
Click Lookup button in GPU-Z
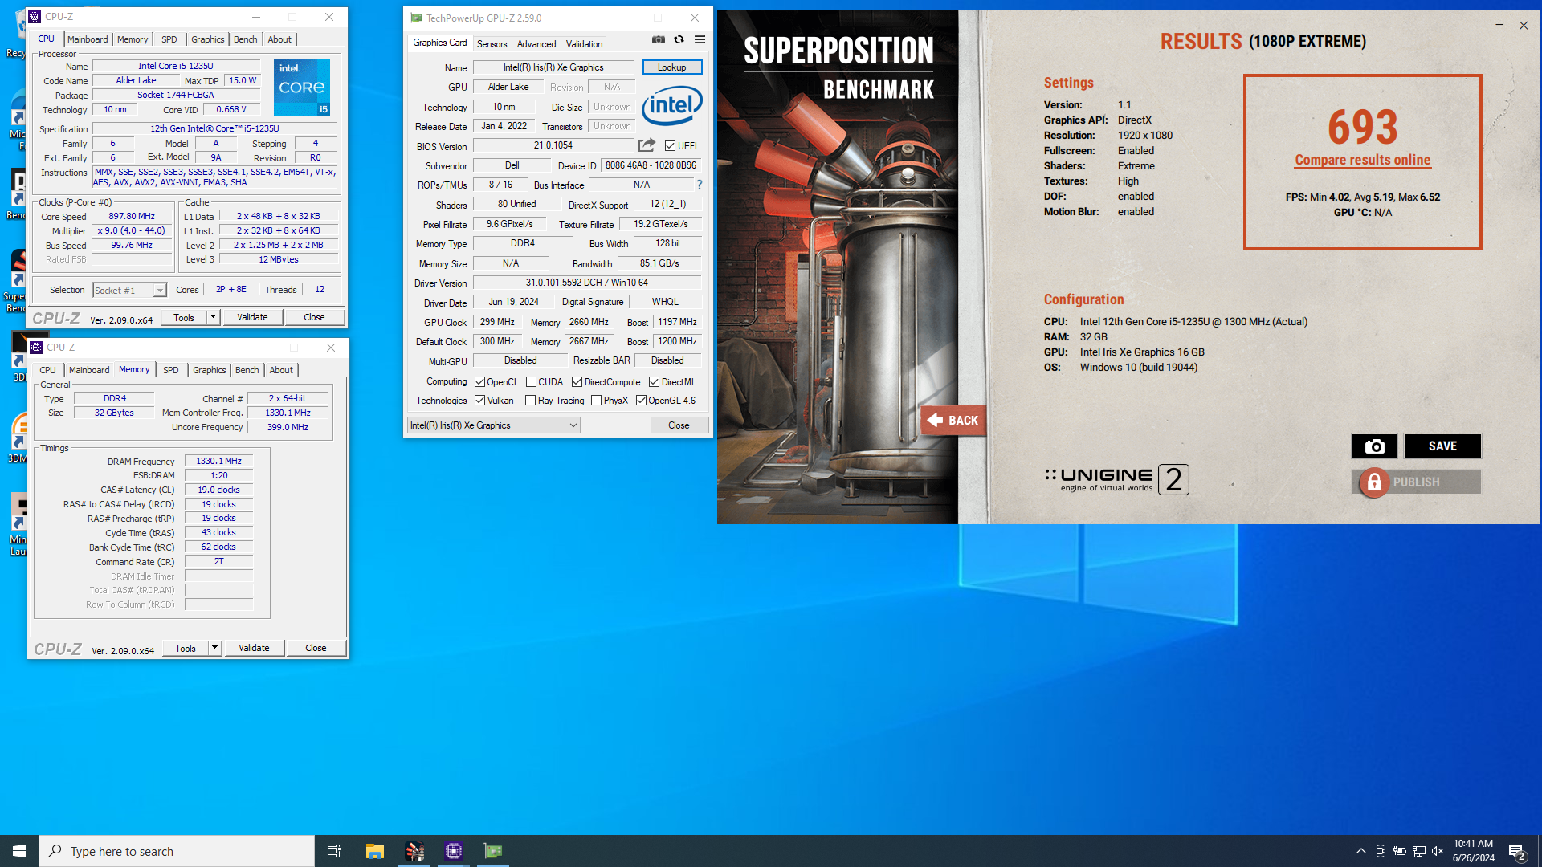pyautogui.click(x=672, y=67)
